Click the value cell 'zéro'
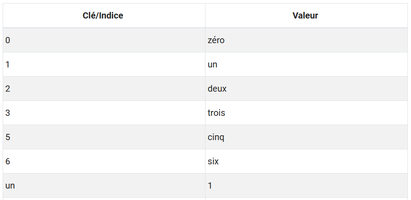The image size is (411, 200). [x=216, y=40]
